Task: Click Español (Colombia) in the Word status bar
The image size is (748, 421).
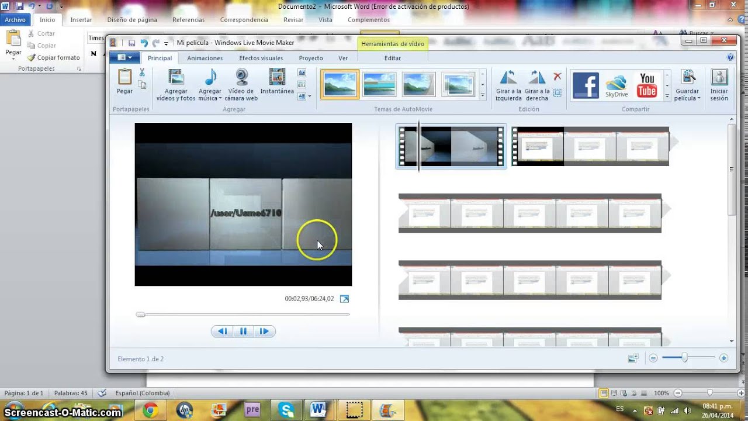Action: (143, 393)
